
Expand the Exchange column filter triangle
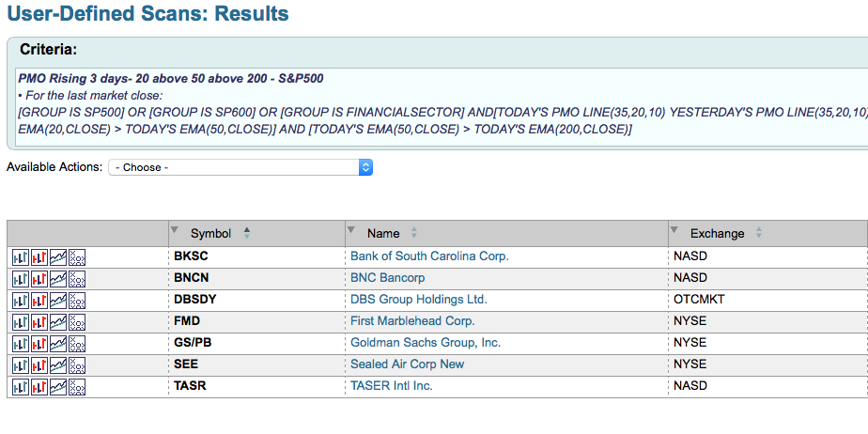(x=674, y=230)
